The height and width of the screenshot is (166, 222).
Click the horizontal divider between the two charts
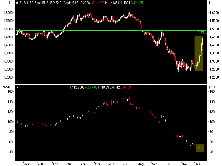coord(111,84)
